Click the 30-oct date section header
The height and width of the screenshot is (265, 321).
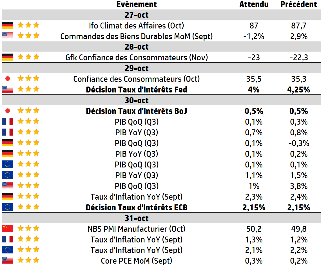tap(137, 100)
